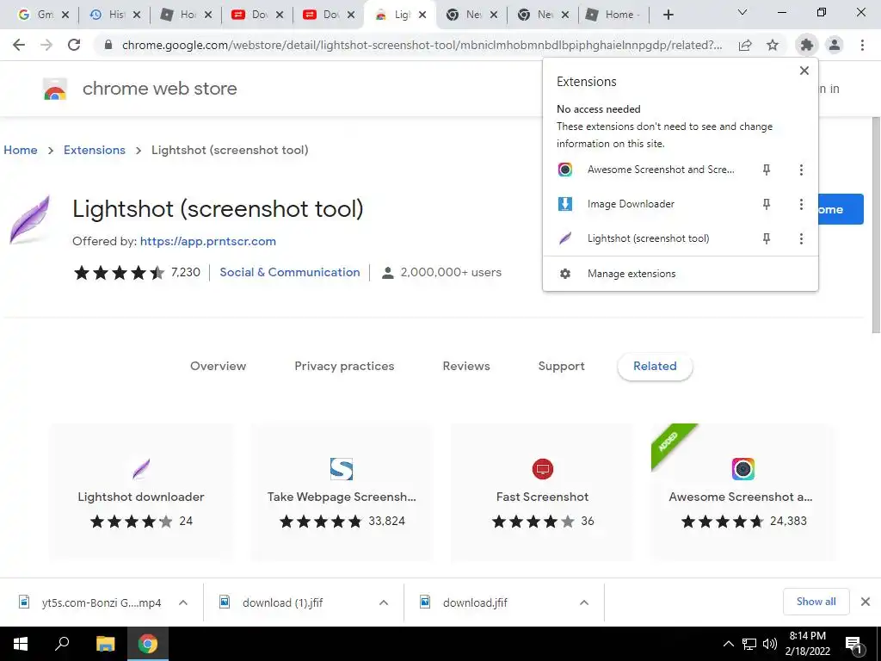881x661 pixels.
Task: Click the 7,230 ratings count
Action: [x=186, y=272]
